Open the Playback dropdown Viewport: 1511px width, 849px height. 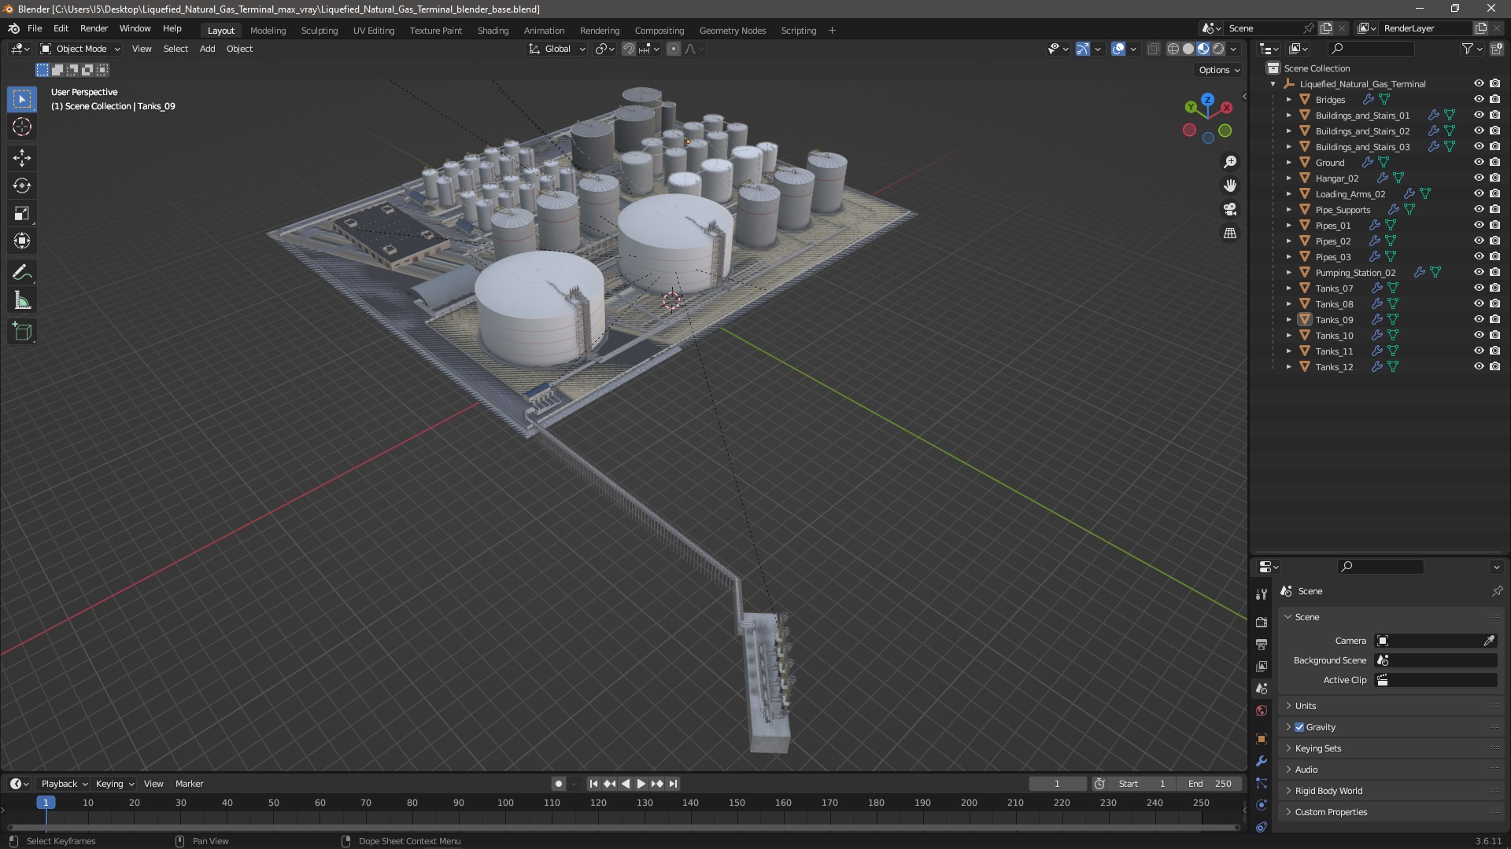[64, 784]
